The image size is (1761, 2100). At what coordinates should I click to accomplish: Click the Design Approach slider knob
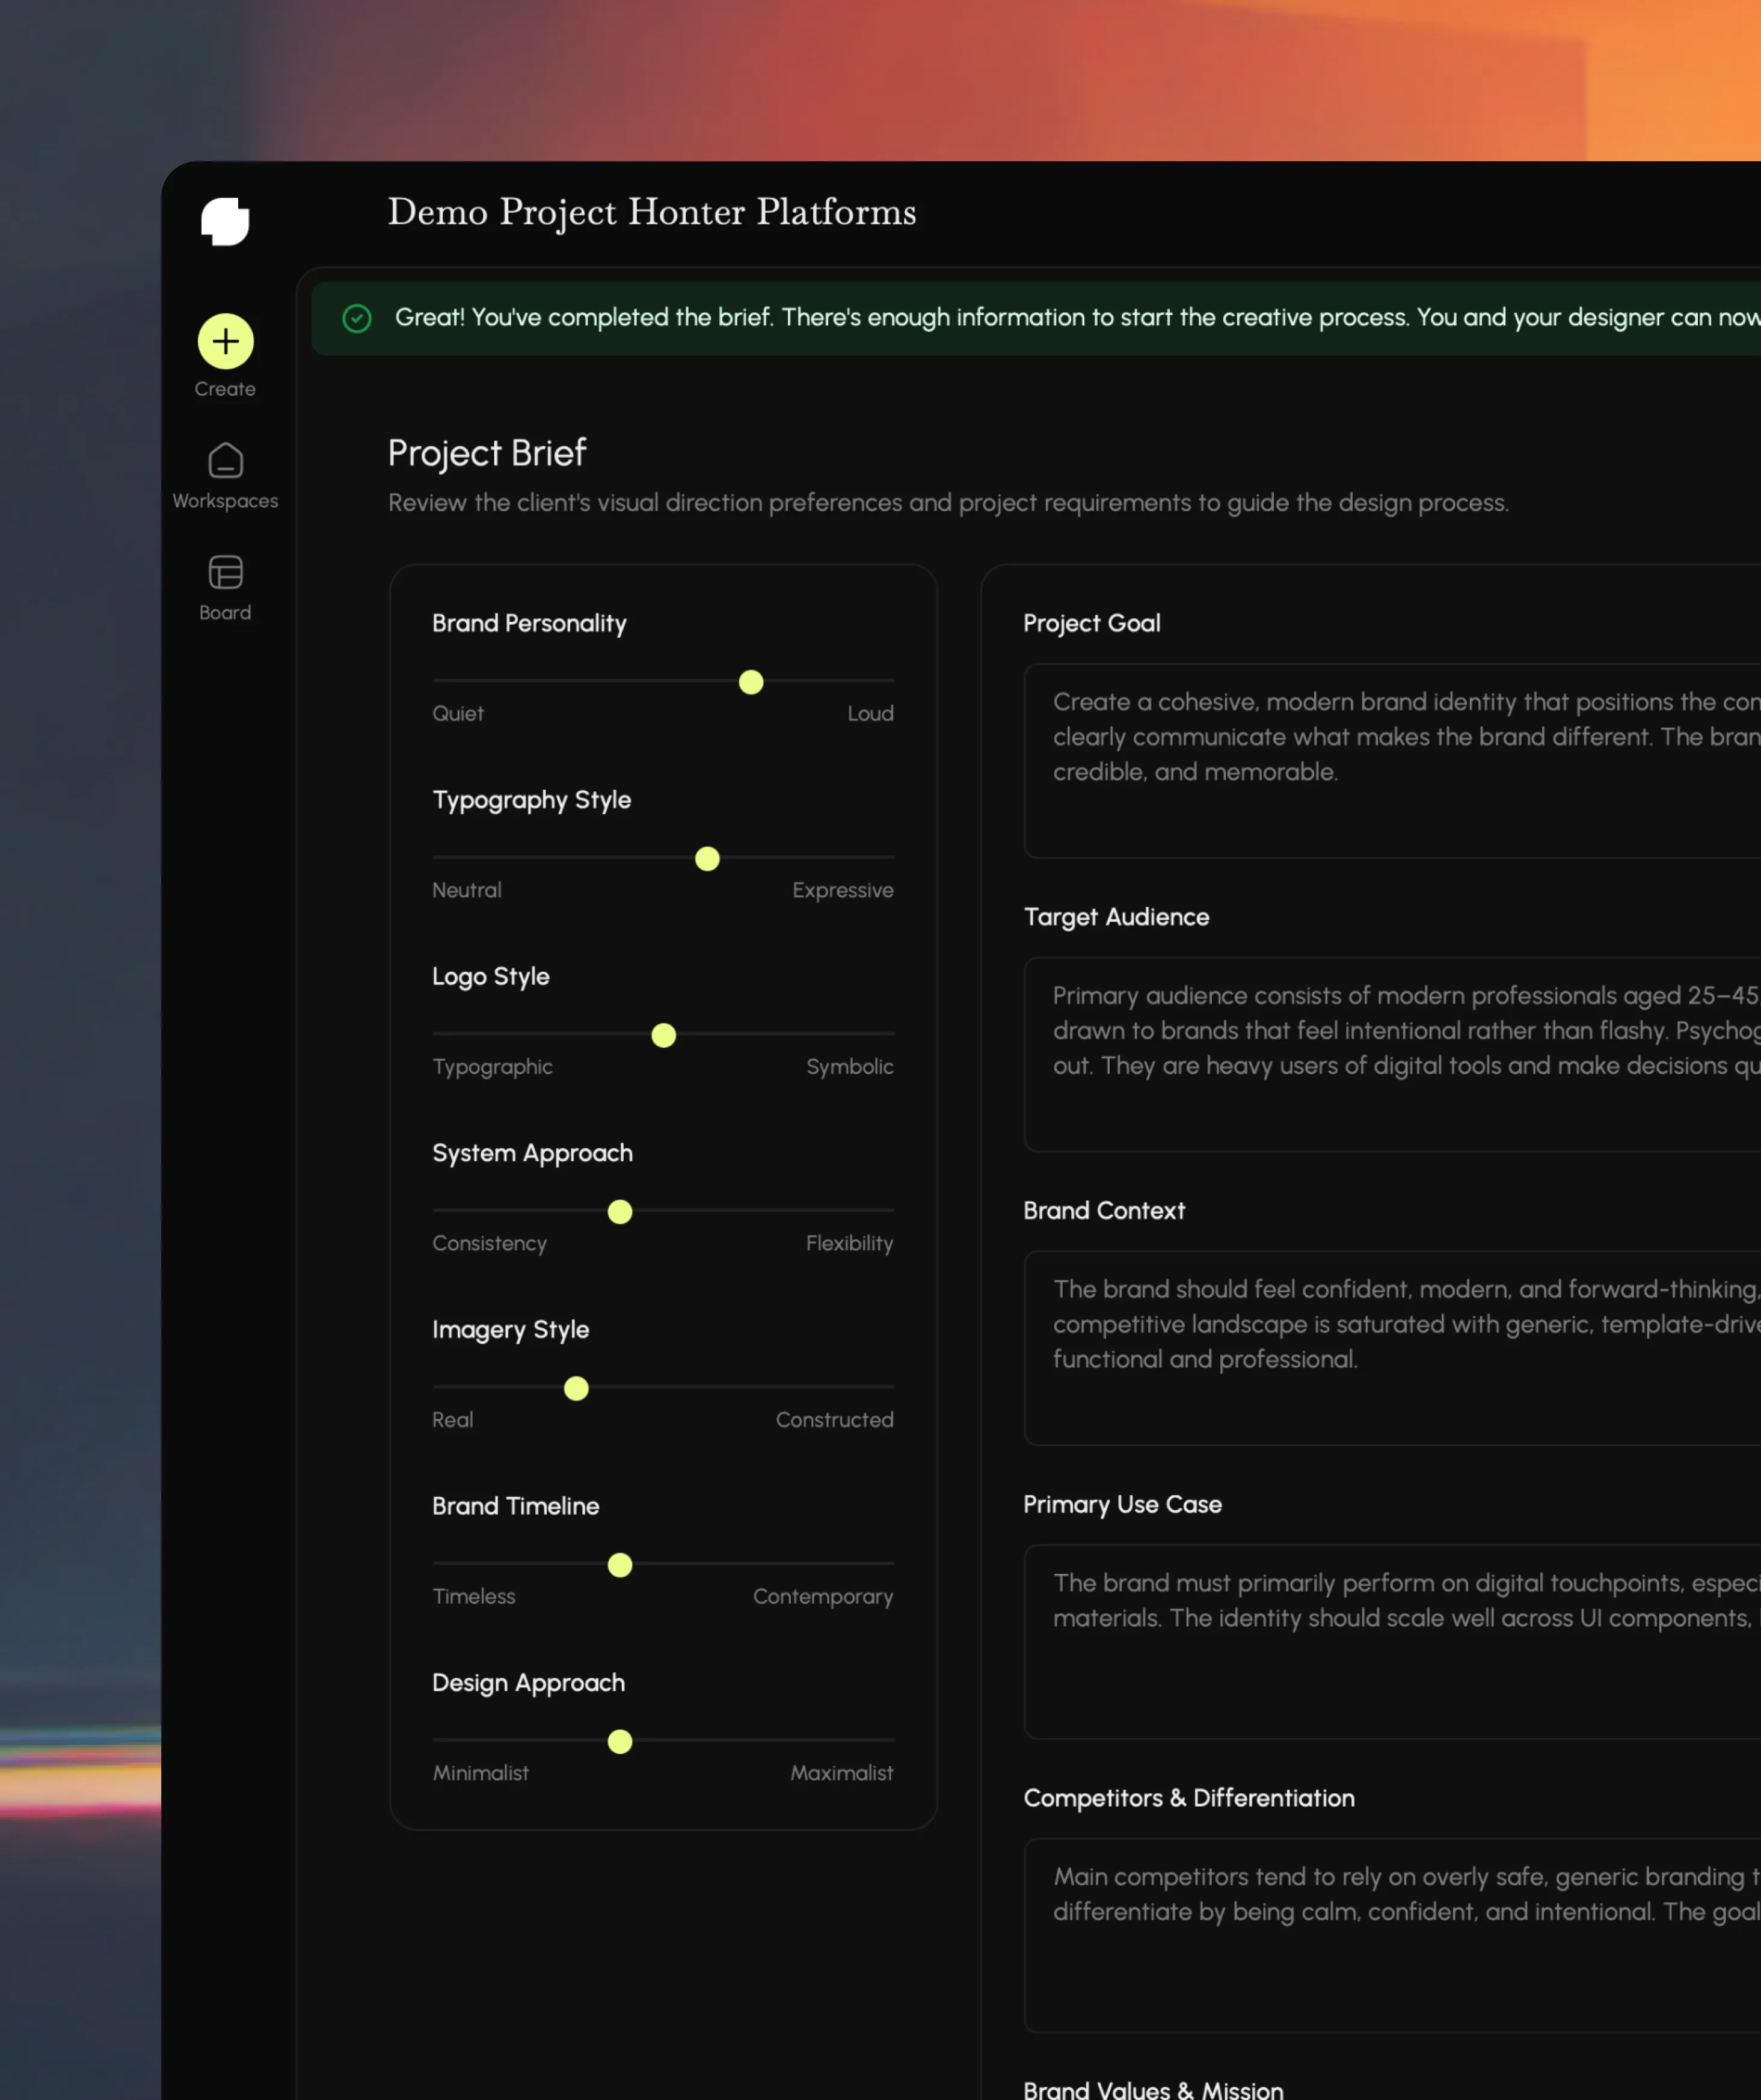pos(620,1741)
